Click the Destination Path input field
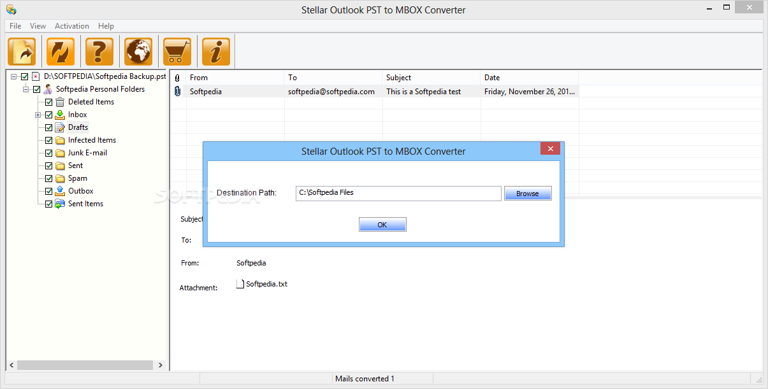The height and width of the screenshot is (389, 768). pos(398,193)
